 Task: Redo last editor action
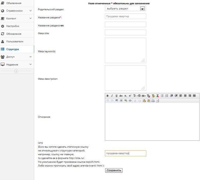tap(112, 101)
